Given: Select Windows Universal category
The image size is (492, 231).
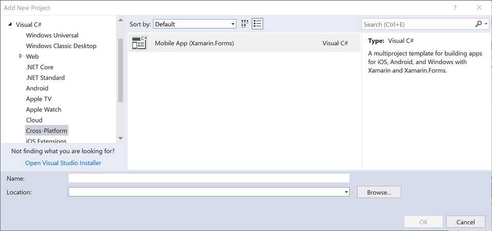Looking at the screenshot, I should (x=52, y=35).
